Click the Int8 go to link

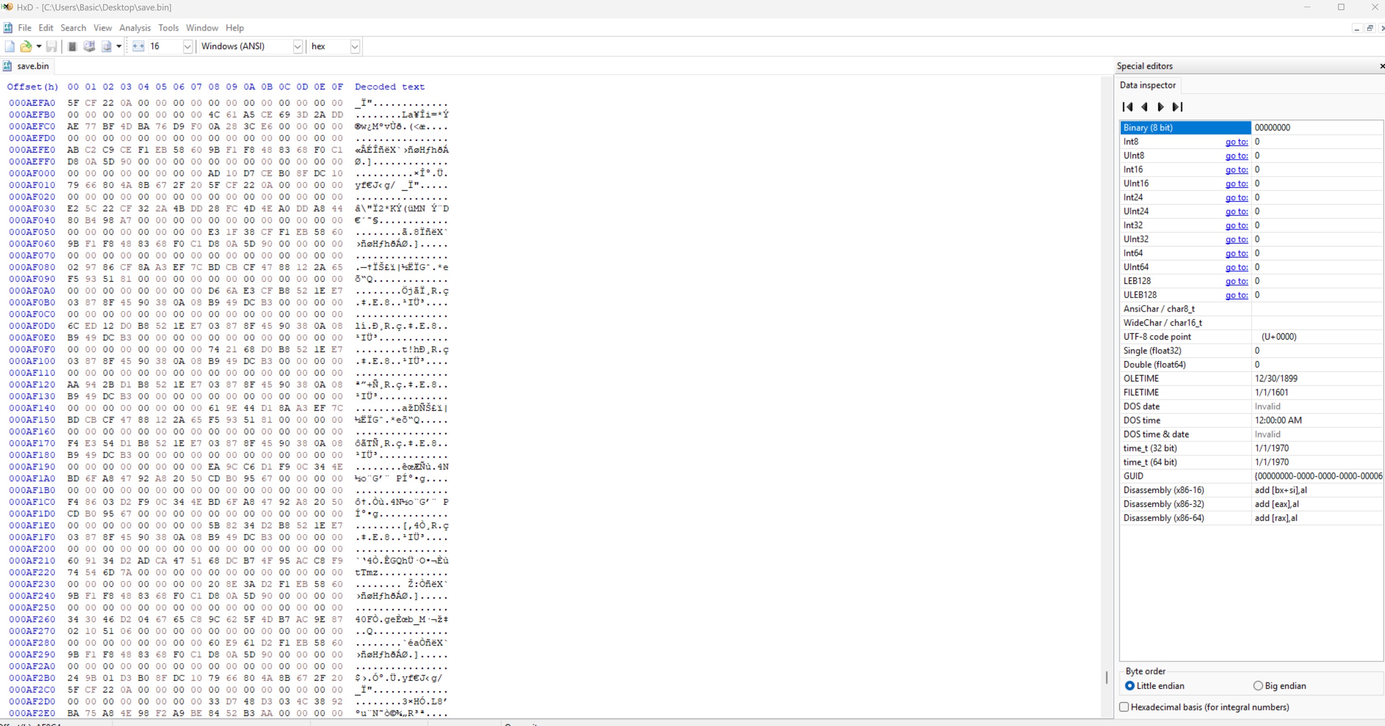(x=1237, y=141)
